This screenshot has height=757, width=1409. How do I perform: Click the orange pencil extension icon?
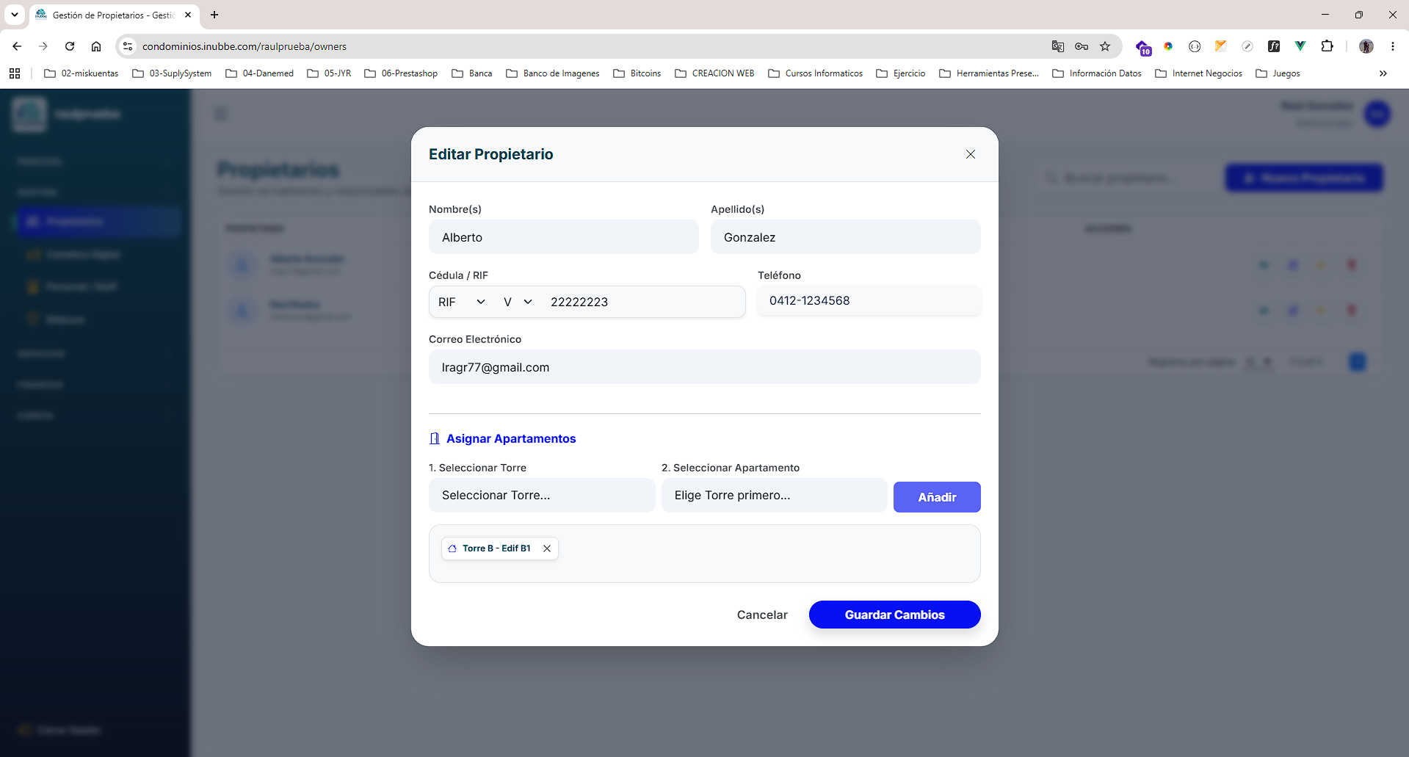click(x=1221, y=46)
